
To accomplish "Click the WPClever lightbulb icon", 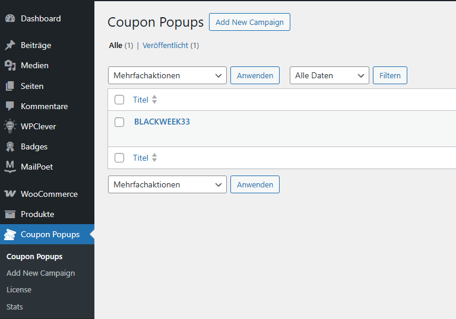I will pos(10,126).
